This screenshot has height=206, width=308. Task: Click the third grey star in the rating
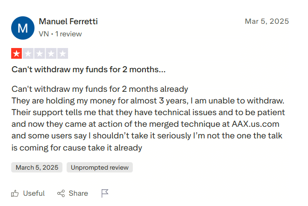40,54
